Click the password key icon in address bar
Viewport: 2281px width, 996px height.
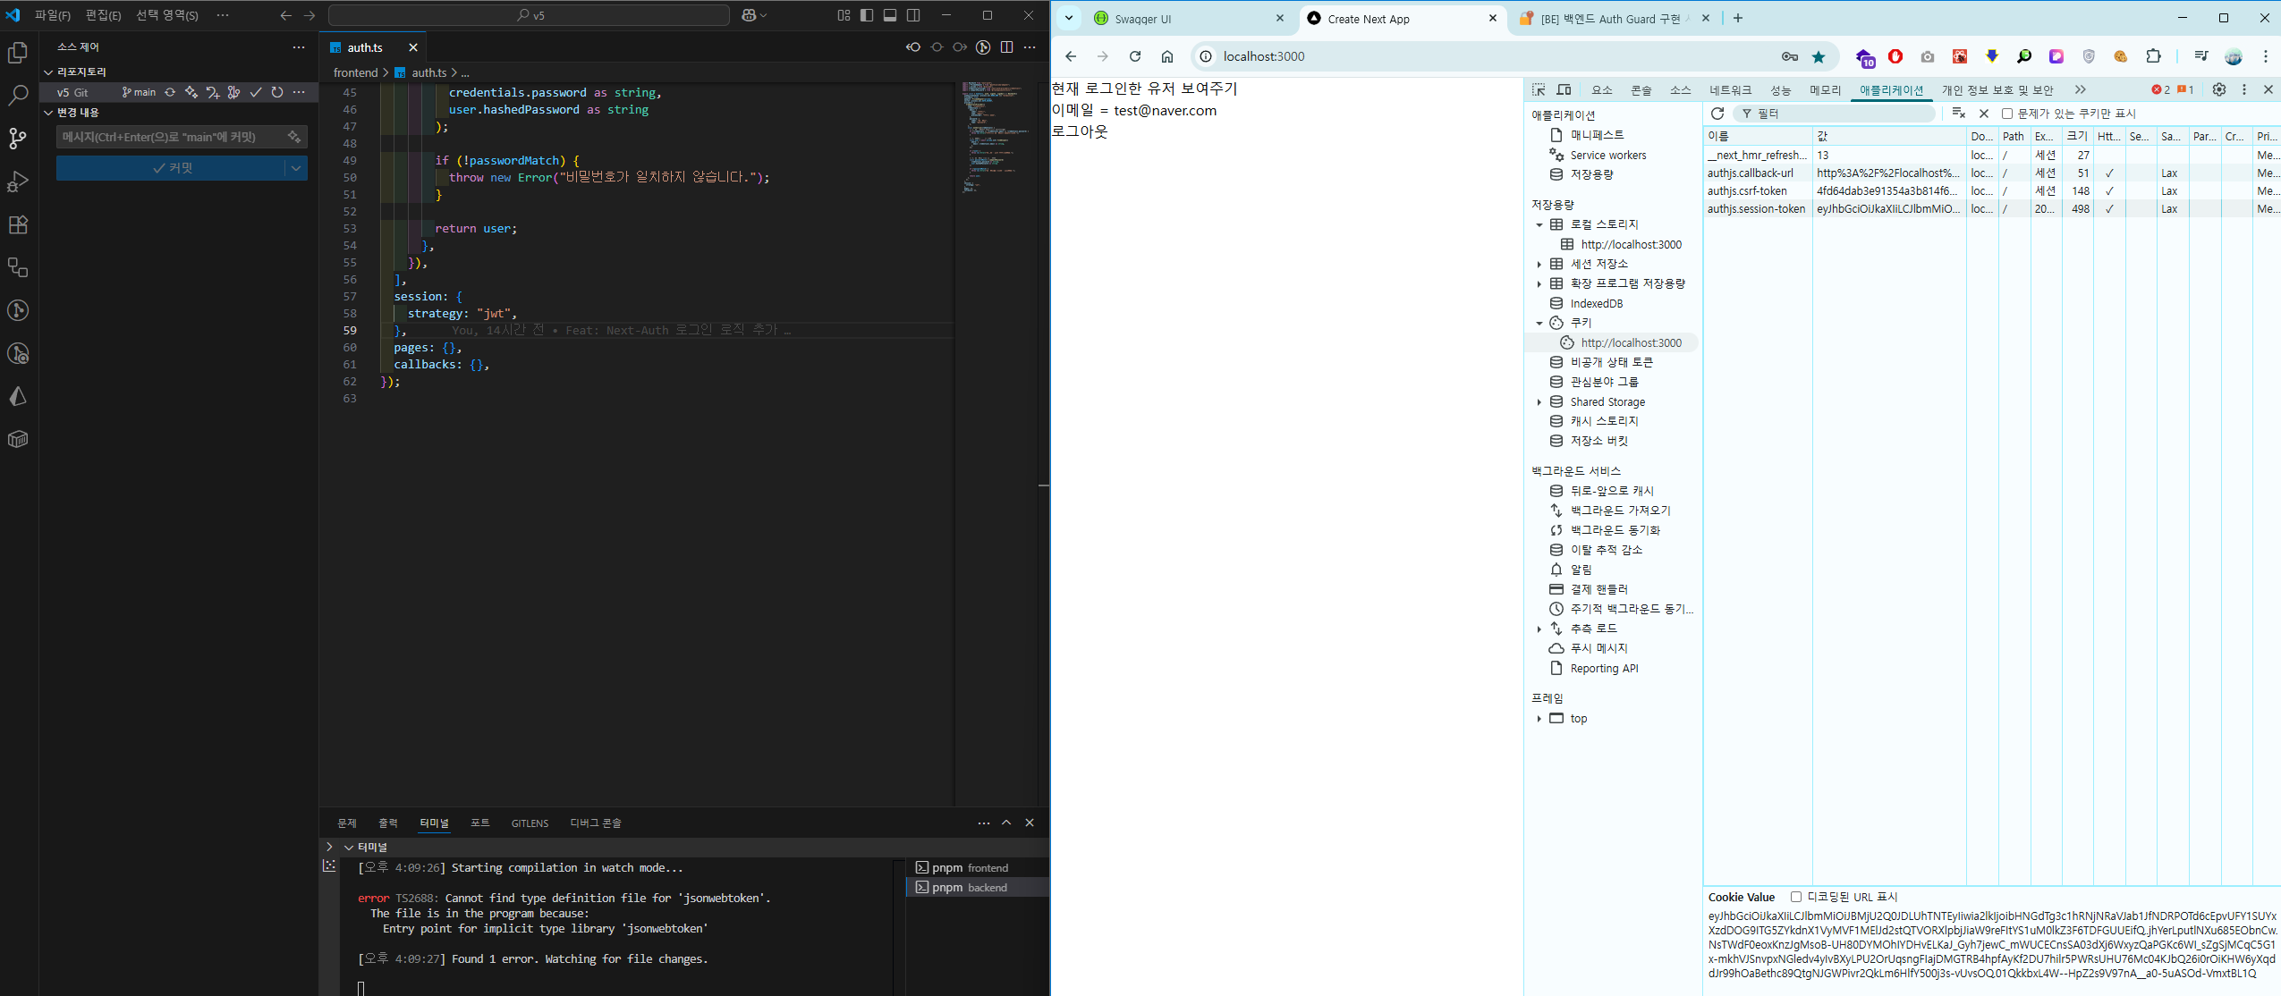tap(1789, 56)
